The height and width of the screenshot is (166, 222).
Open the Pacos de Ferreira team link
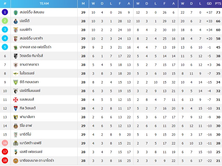point(35,47)
